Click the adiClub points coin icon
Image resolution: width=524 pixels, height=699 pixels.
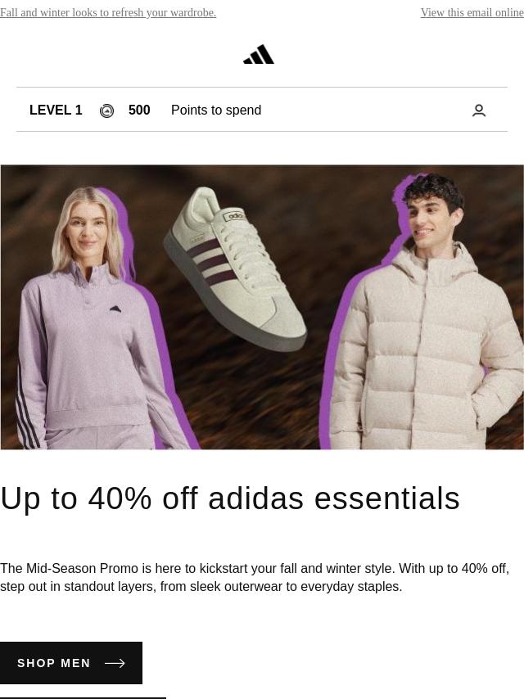(106, 110)
